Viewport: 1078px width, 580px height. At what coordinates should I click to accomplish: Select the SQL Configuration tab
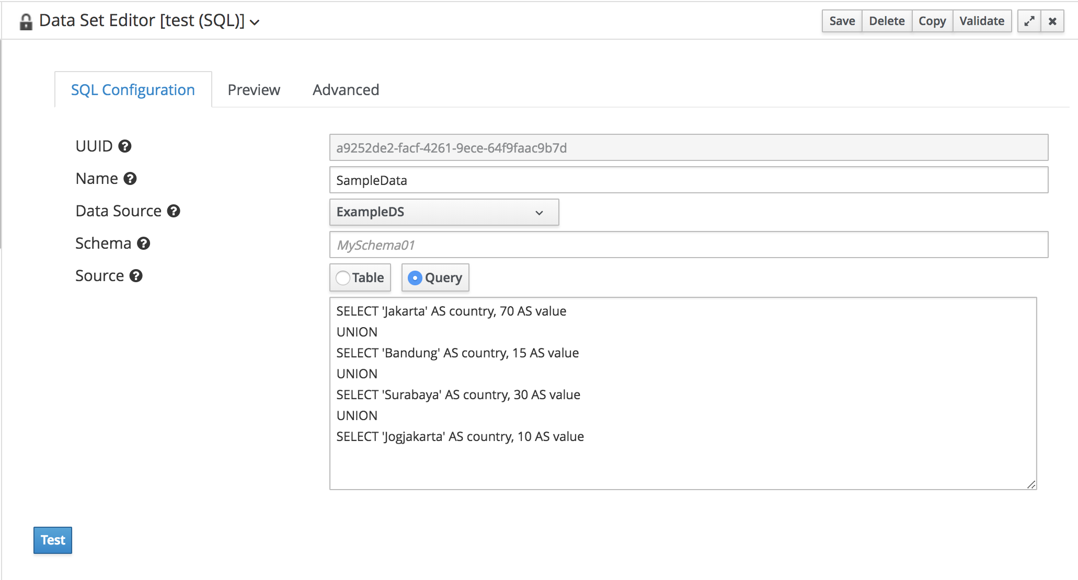[x=133, y=89]
